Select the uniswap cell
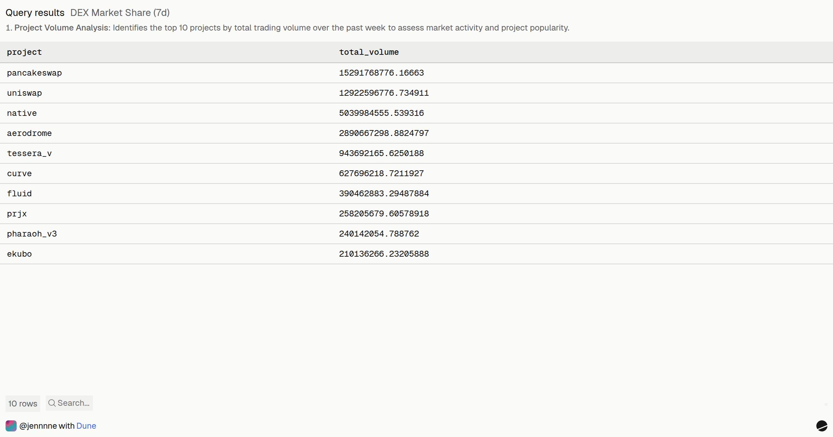The width and height of the screenshot is (833, 437). click(24, 93)
